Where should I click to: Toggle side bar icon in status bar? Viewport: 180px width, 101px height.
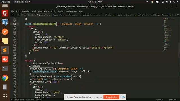pyautogui.click(x=12, y=100)
